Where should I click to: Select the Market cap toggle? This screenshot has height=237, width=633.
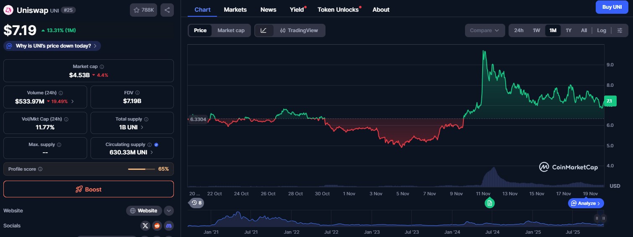point(231,30)
